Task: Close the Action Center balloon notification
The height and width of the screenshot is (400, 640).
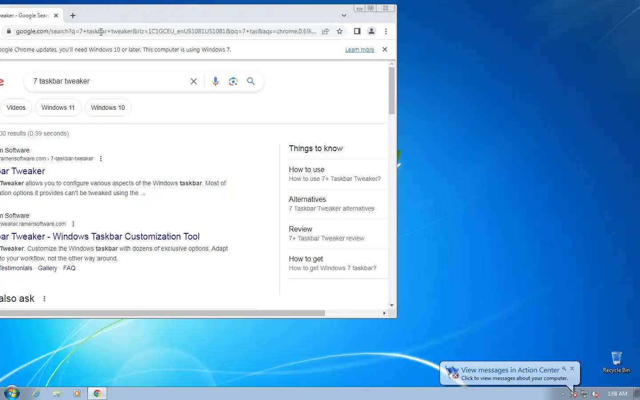Action: coord(572,368)
